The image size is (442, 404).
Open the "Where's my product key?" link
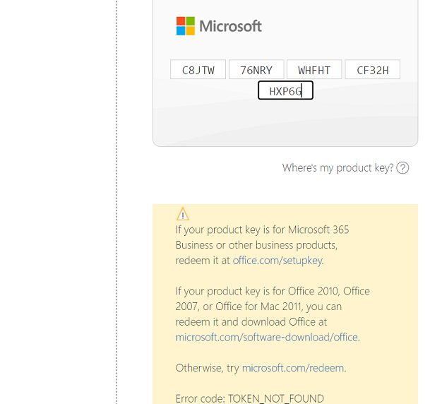(338, 168)
